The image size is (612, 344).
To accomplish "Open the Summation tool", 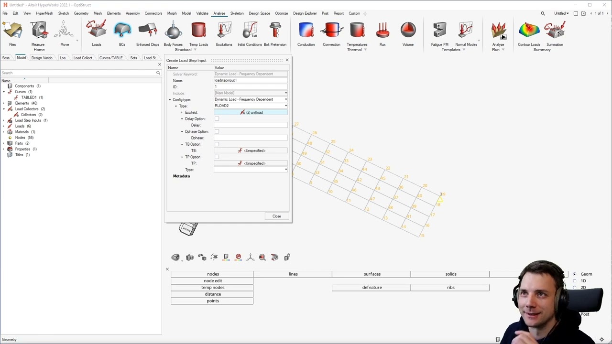I will tap(555, 34).
